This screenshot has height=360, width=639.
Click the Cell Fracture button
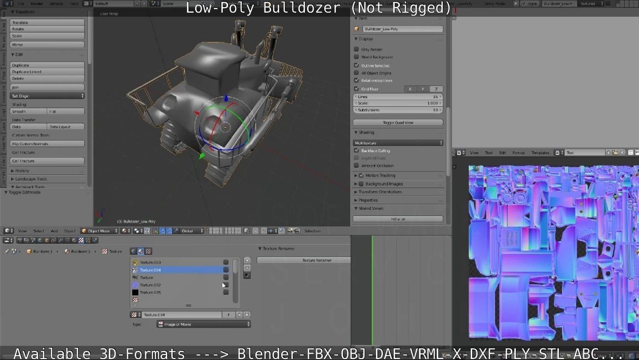48,161
